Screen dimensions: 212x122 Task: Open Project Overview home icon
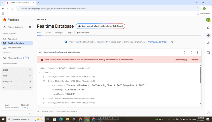tap(5, 27)
